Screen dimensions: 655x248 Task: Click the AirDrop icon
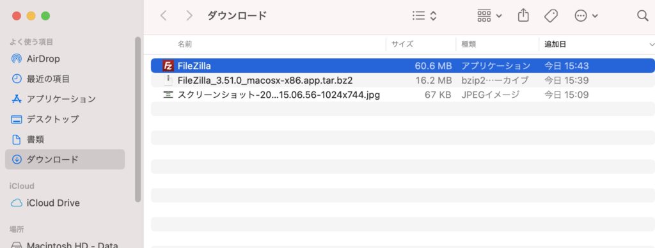coord(16,59)
